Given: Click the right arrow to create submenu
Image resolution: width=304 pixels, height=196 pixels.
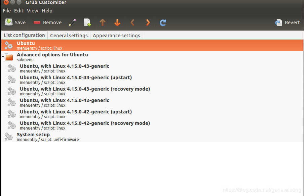Looking at the screenshot, I should click(148, 22).
